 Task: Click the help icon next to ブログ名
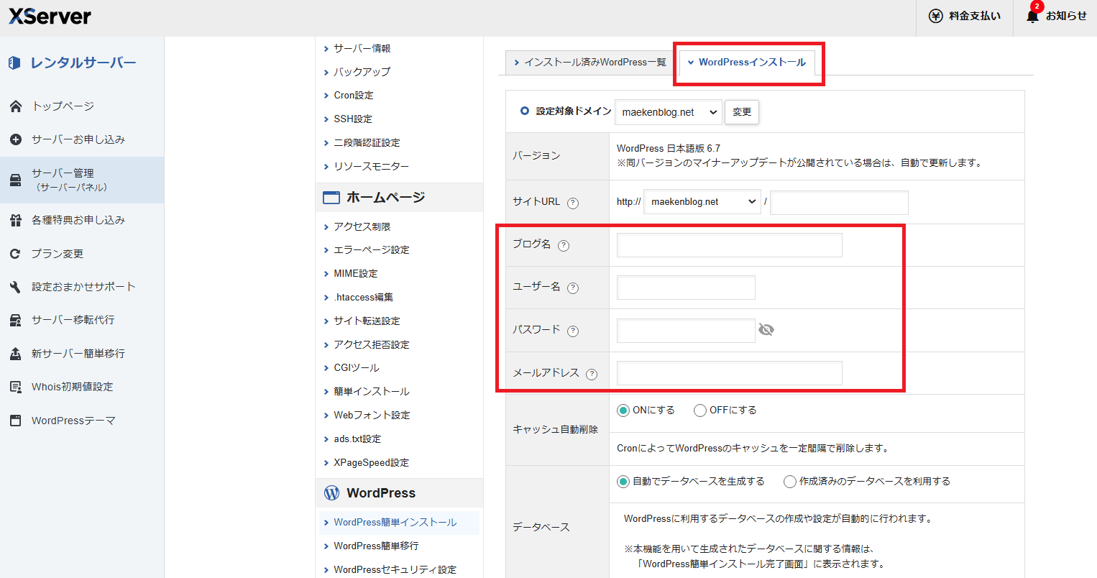[564, 245]
